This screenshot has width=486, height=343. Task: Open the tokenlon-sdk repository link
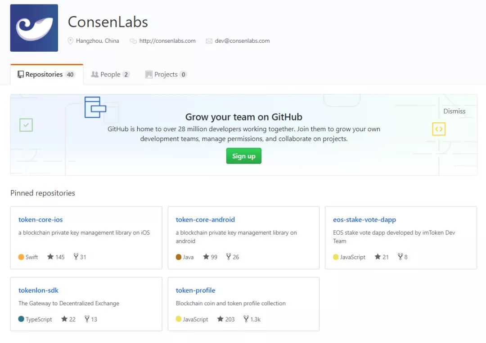tap(38, 290)
